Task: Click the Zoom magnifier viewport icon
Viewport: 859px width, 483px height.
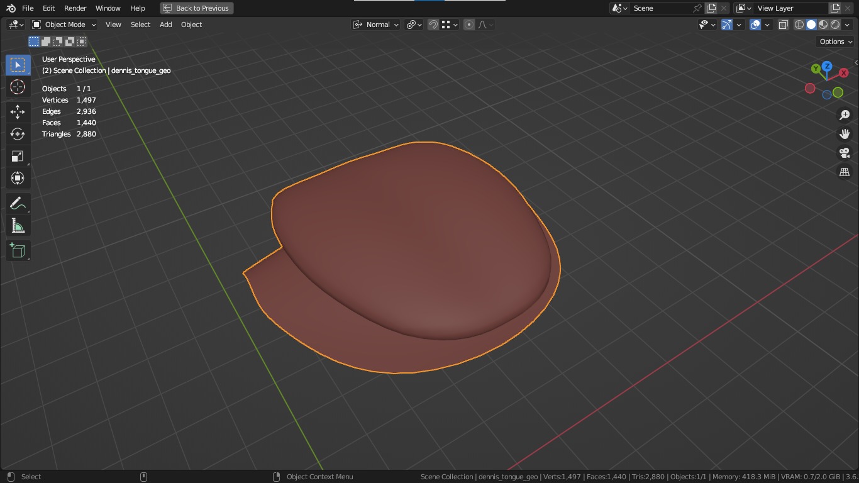Action: click(x=845, y=115)
